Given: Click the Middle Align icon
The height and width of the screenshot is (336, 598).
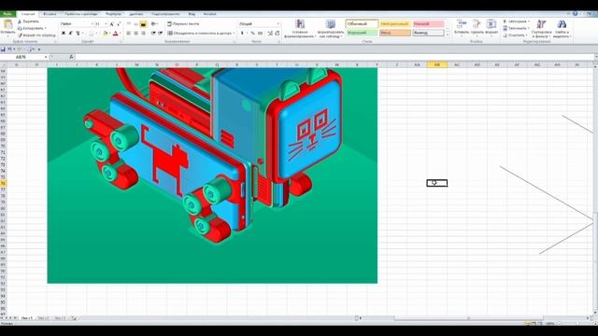Looking at the screenshot, I should tap(135, 24).
